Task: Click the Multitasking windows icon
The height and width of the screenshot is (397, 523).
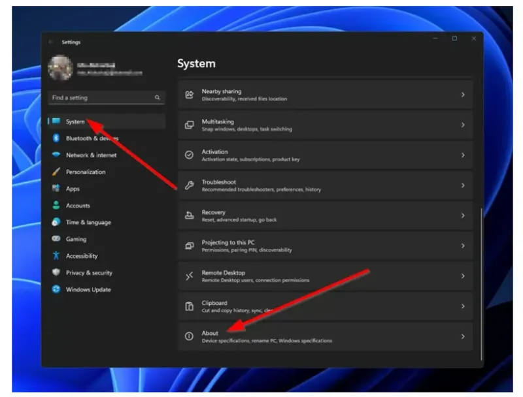Action: point(189,125)
